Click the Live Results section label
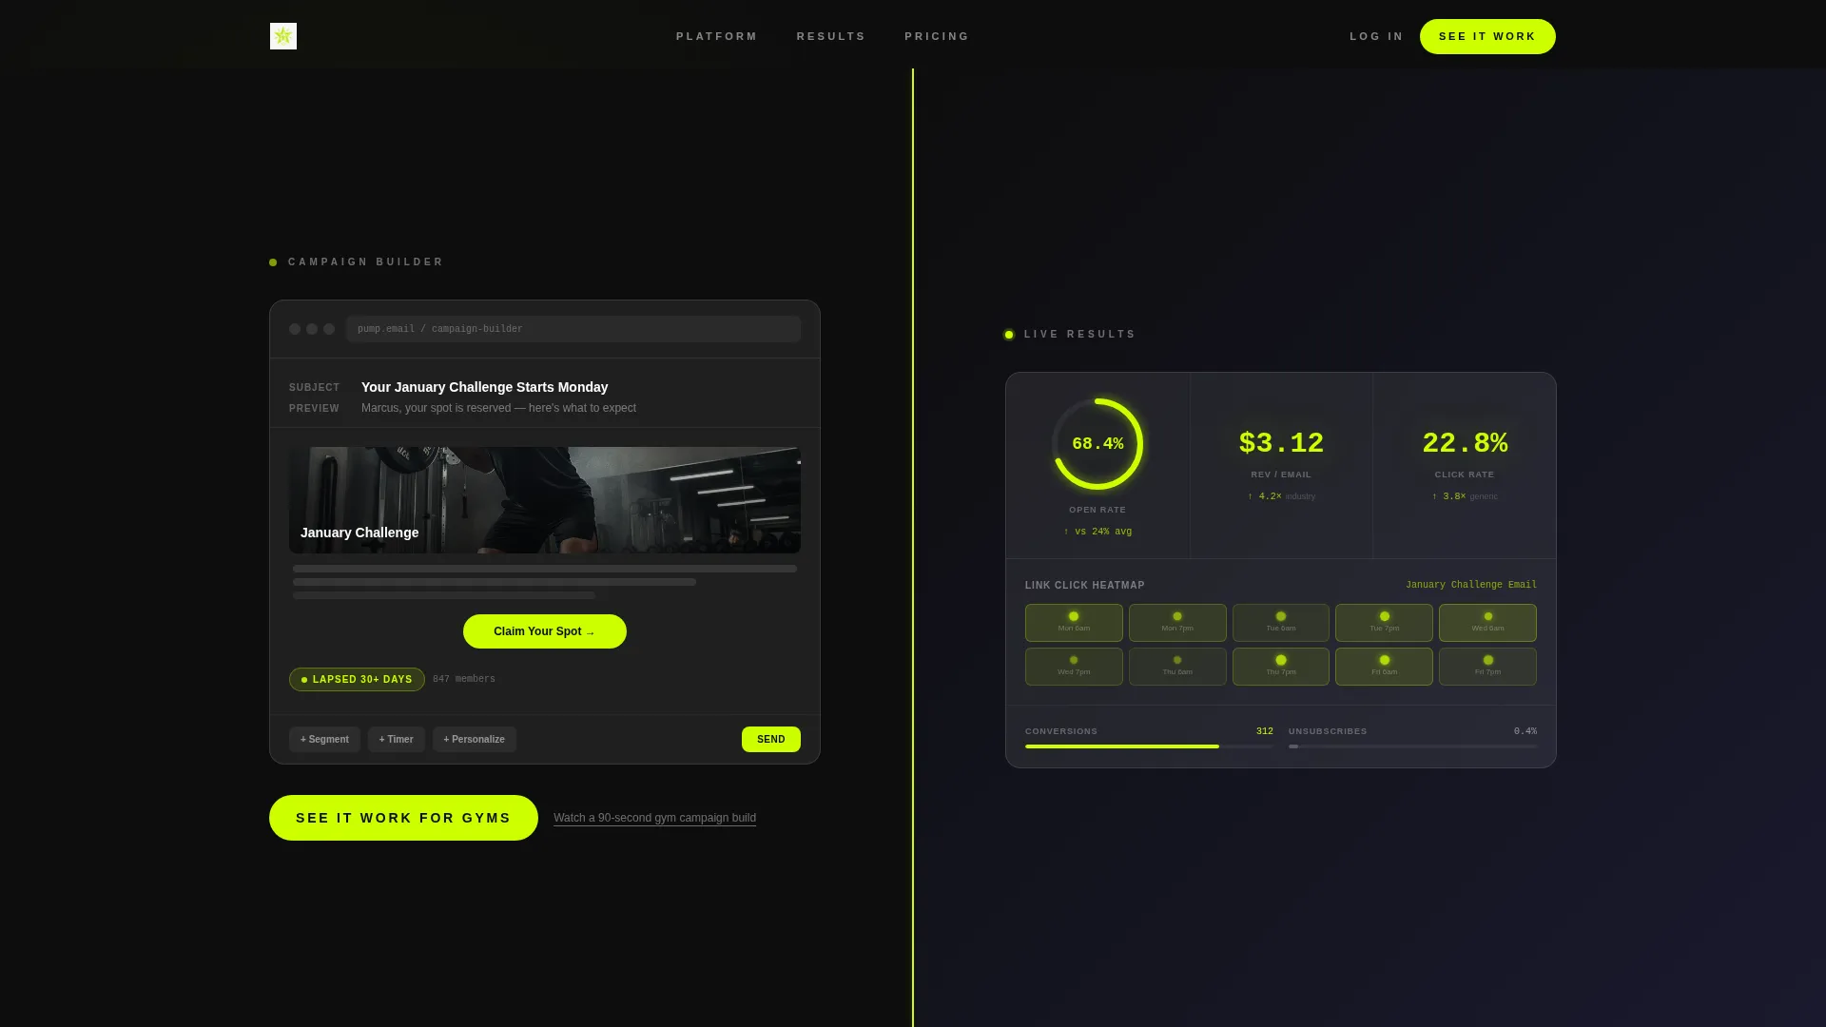 (x=1079, y=334)
